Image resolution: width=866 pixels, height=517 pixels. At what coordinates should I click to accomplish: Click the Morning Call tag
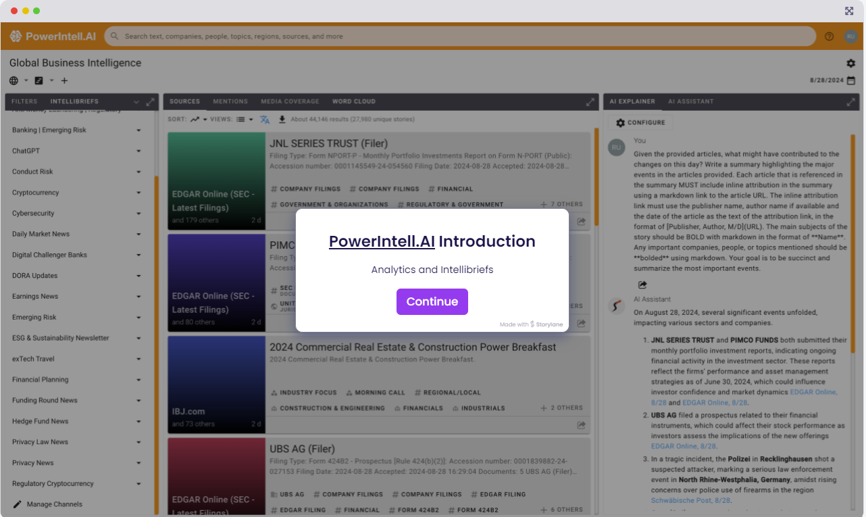pos(375,393)
